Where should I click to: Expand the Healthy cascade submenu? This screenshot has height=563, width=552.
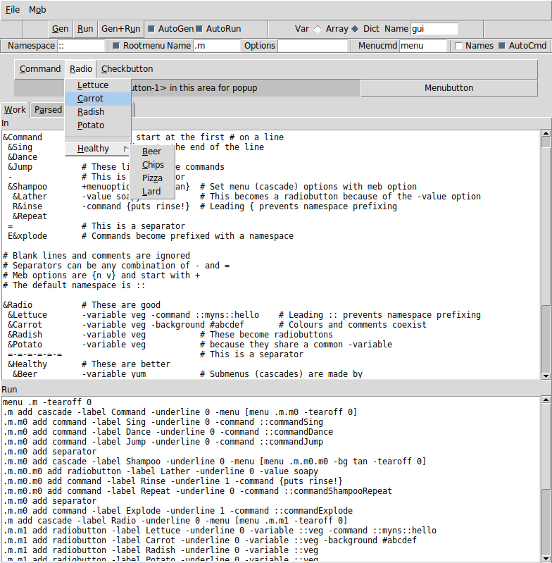(x=98, y=149)
